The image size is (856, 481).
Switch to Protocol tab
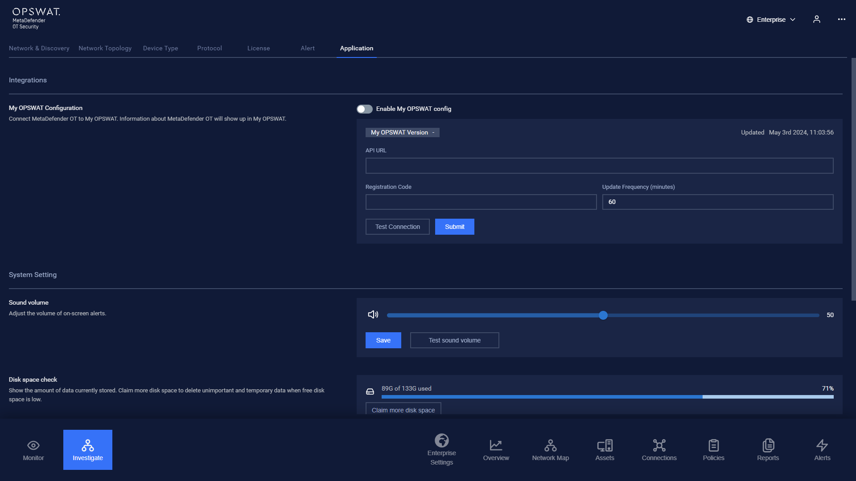pyautogui.click(x=210, y=48)
